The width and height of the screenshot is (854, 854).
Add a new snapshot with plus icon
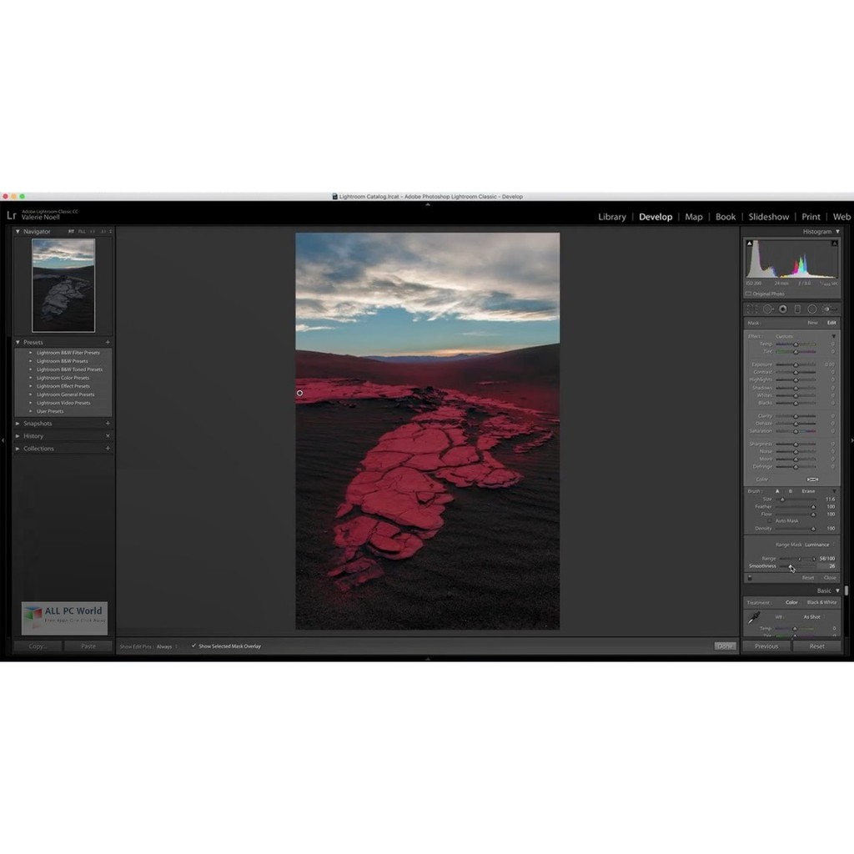coord(108,423)
